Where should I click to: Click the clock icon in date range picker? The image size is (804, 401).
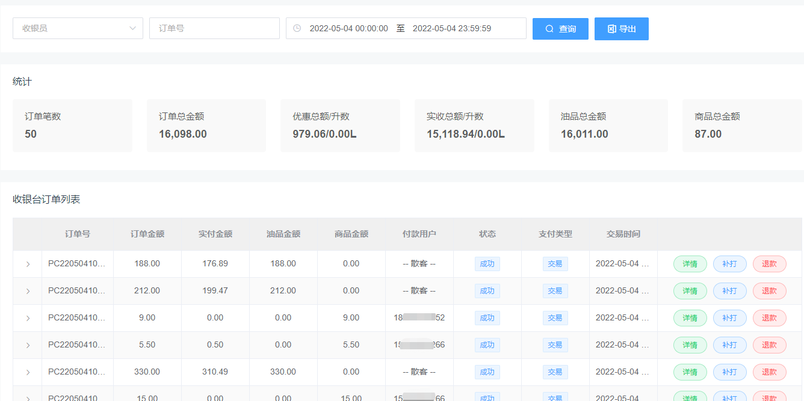click(x=297, y=28)
